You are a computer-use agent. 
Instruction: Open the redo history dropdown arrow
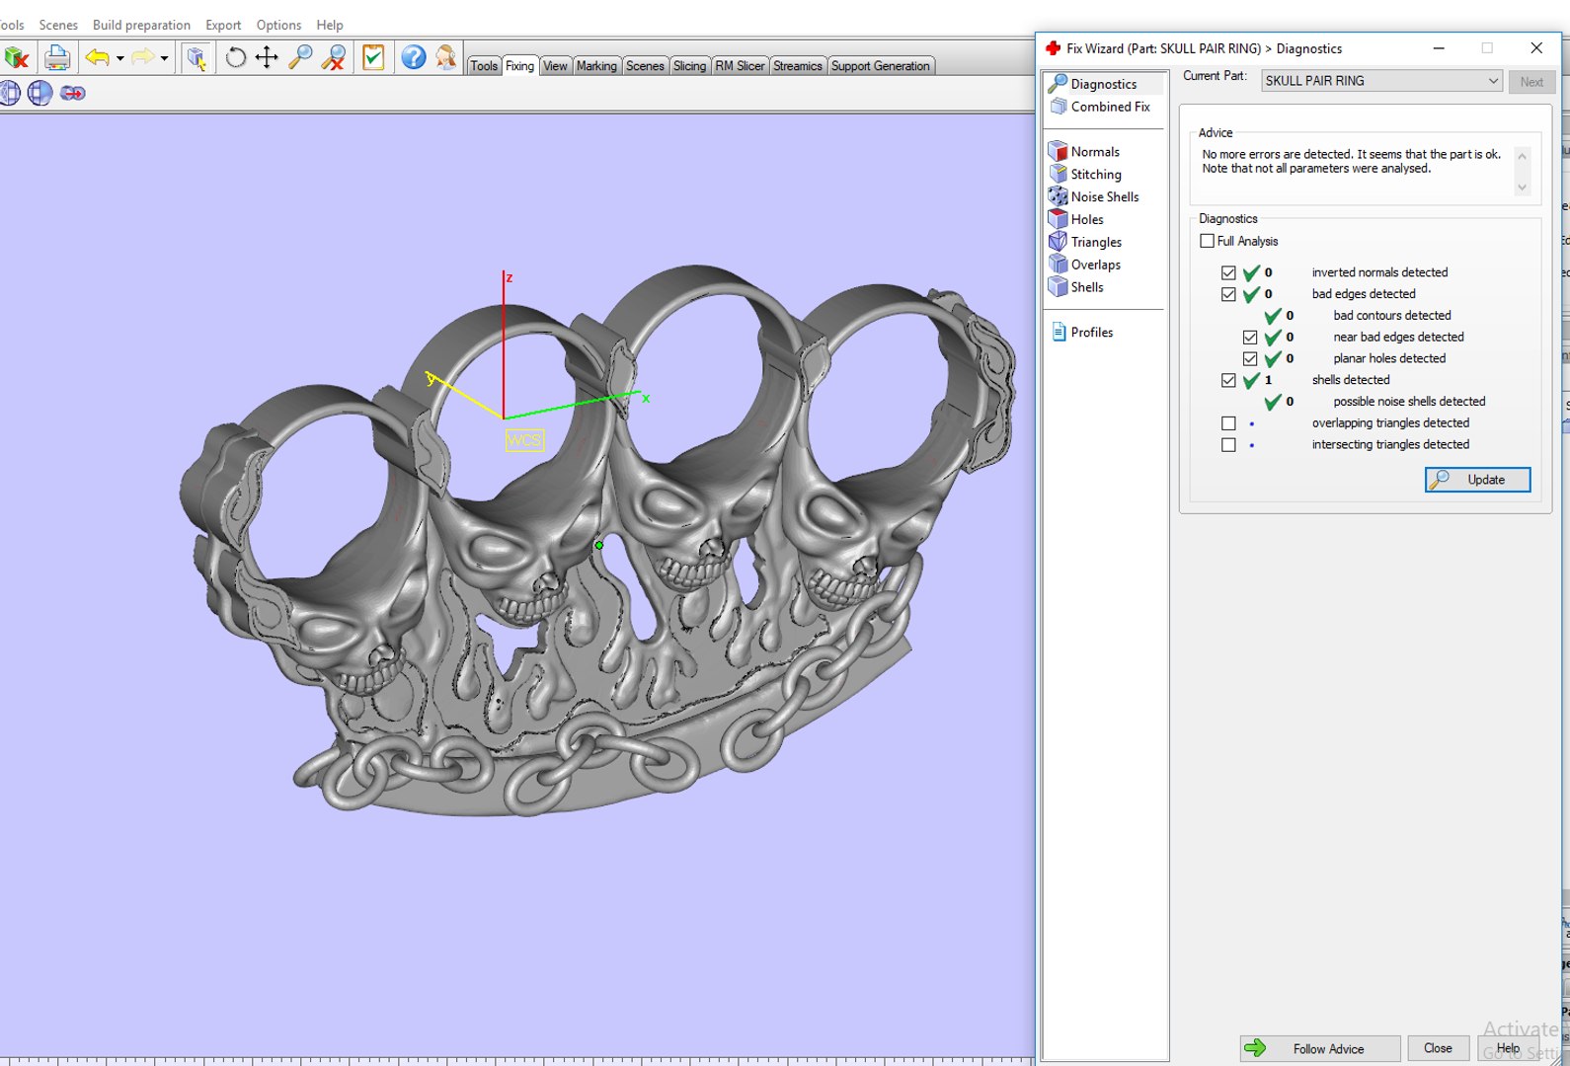164,58
